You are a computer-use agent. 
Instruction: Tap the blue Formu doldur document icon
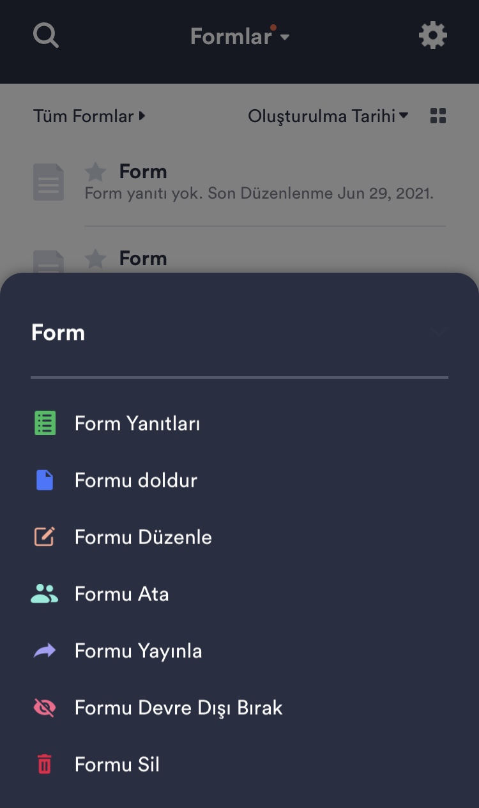(45, 480)
